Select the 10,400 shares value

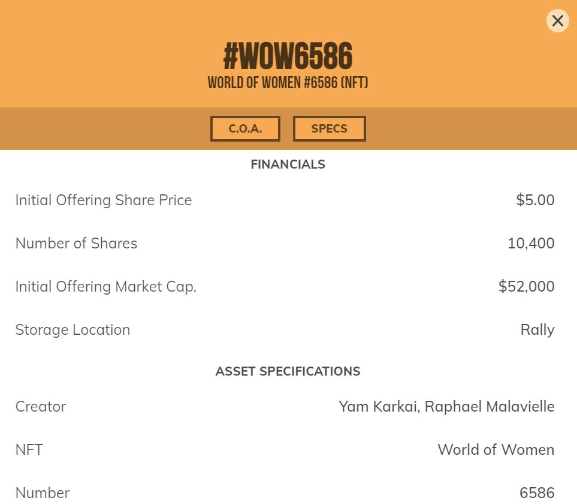pyautogui.click(x=531, y=243)
